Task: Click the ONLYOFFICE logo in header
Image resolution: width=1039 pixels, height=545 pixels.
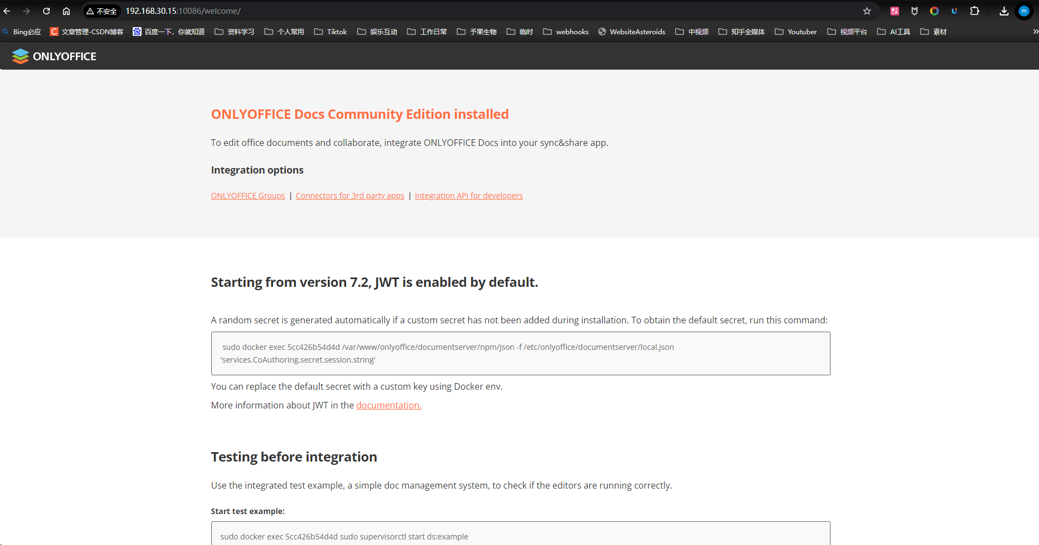Action: click(54, 56)
